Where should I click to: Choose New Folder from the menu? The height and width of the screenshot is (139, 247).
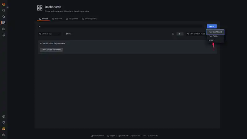pyautogui.click(x=215, y=36)
